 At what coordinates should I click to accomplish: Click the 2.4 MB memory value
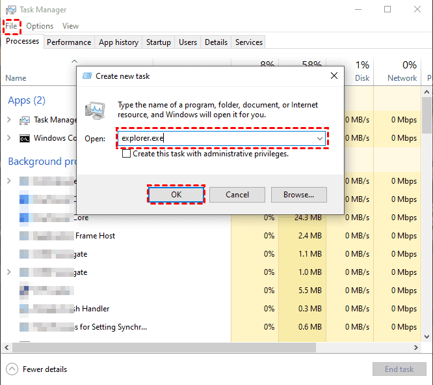(x=310, y=236)
